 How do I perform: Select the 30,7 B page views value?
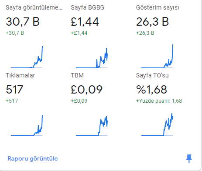pyautogui.click(x=23, y=22)
